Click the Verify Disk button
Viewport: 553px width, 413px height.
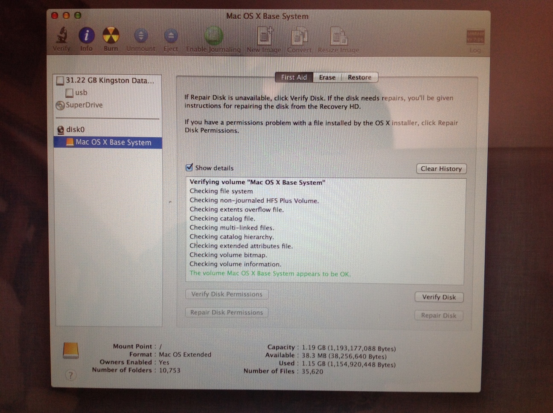coord(439,297)
